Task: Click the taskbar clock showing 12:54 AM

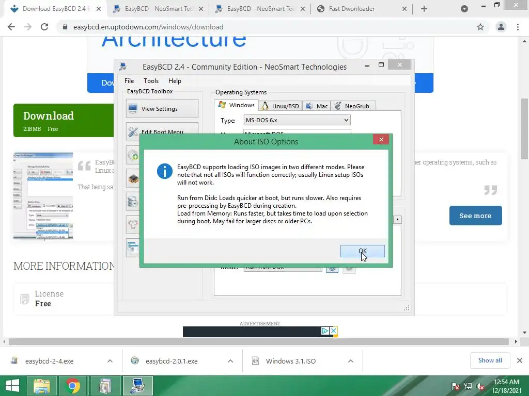Action: 506,386
